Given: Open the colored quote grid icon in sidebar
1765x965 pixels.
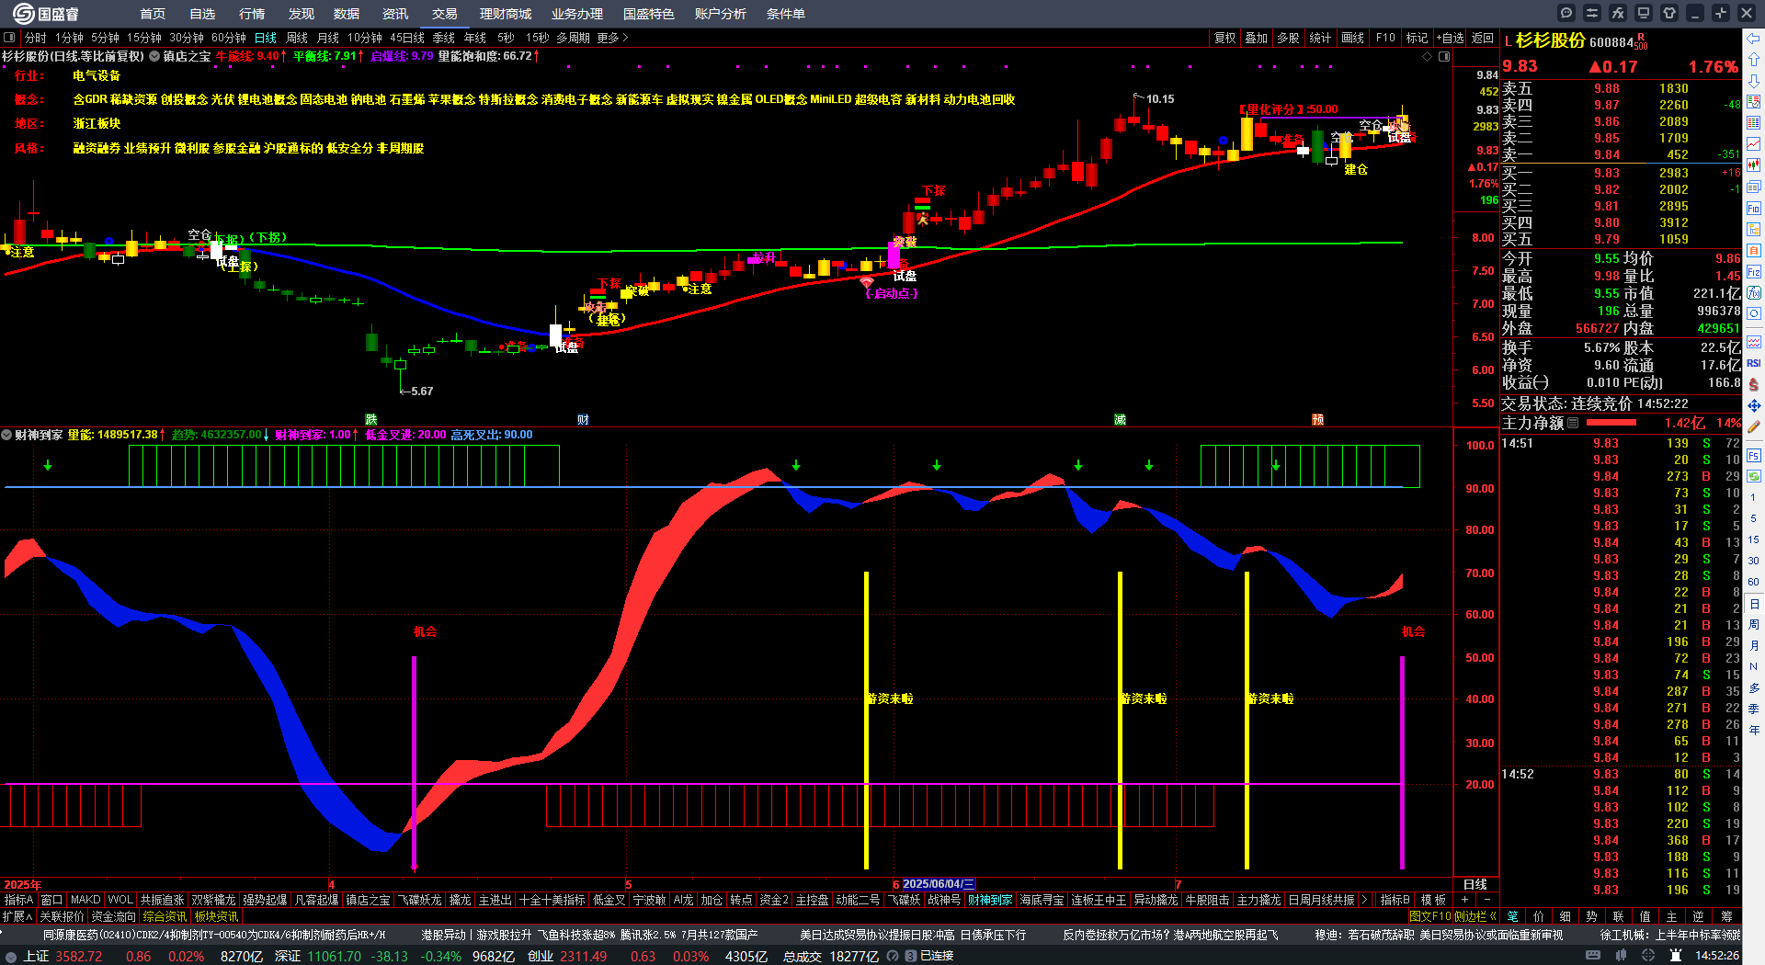Looking at the screenshot, I should [x=1754, y=122].
